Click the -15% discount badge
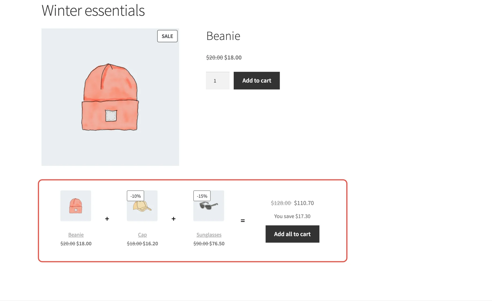Image resolution: width=492 pixels, height=301 pixels. coord(202,196)
